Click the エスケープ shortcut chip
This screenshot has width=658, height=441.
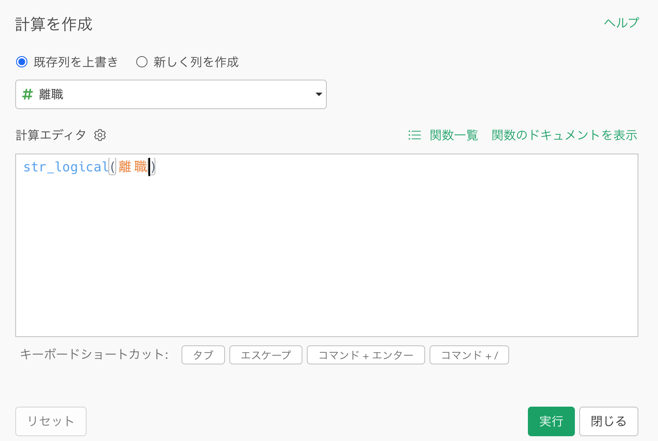pos(265,355)
